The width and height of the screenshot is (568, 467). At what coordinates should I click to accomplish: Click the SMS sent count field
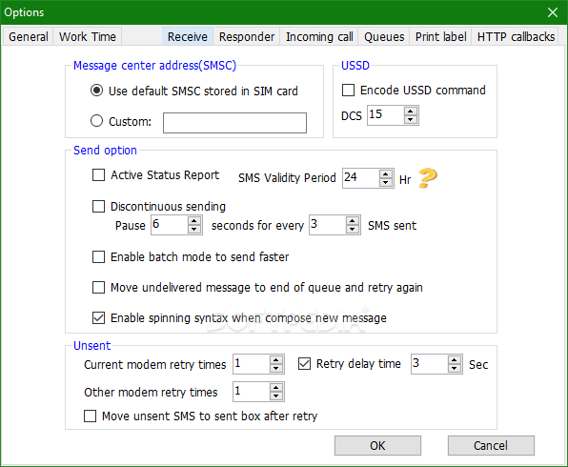point(328,225)
